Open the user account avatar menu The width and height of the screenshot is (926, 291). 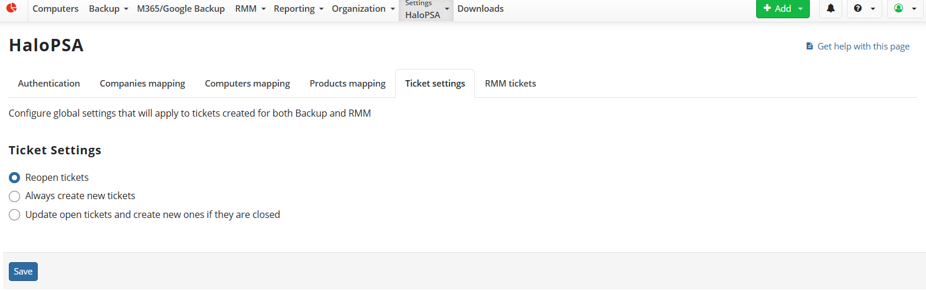905,8
